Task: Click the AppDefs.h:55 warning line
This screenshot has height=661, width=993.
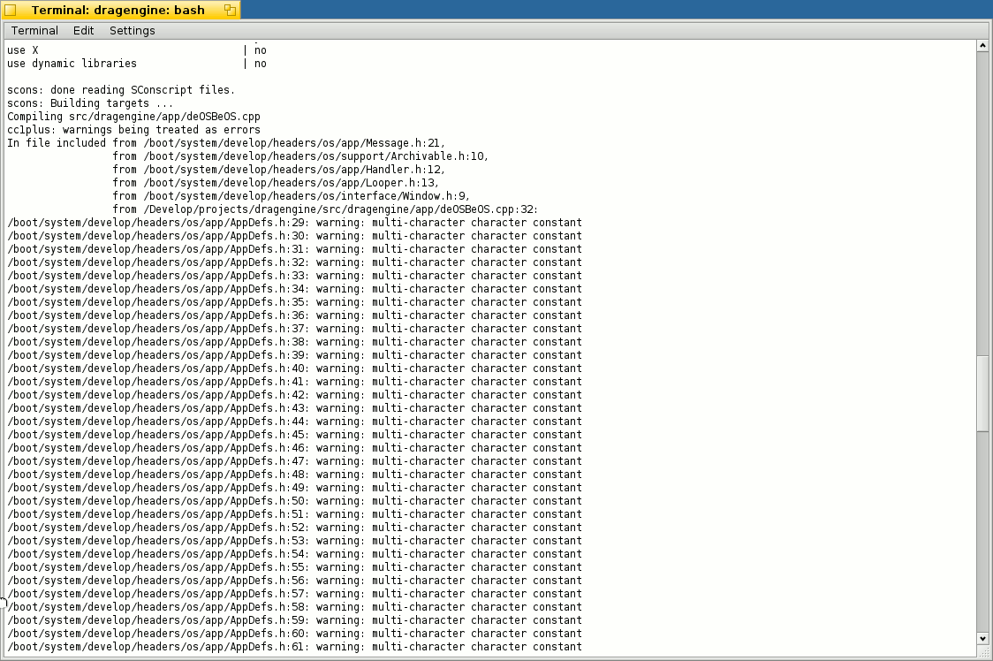Action: (294, 568)
